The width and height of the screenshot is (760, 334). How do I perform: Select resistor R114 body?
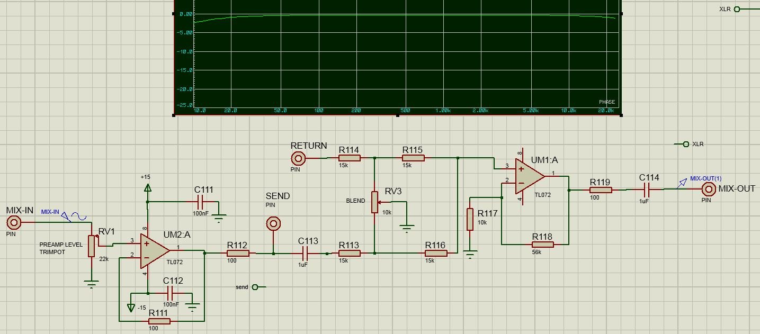click(x=350, y=158)
